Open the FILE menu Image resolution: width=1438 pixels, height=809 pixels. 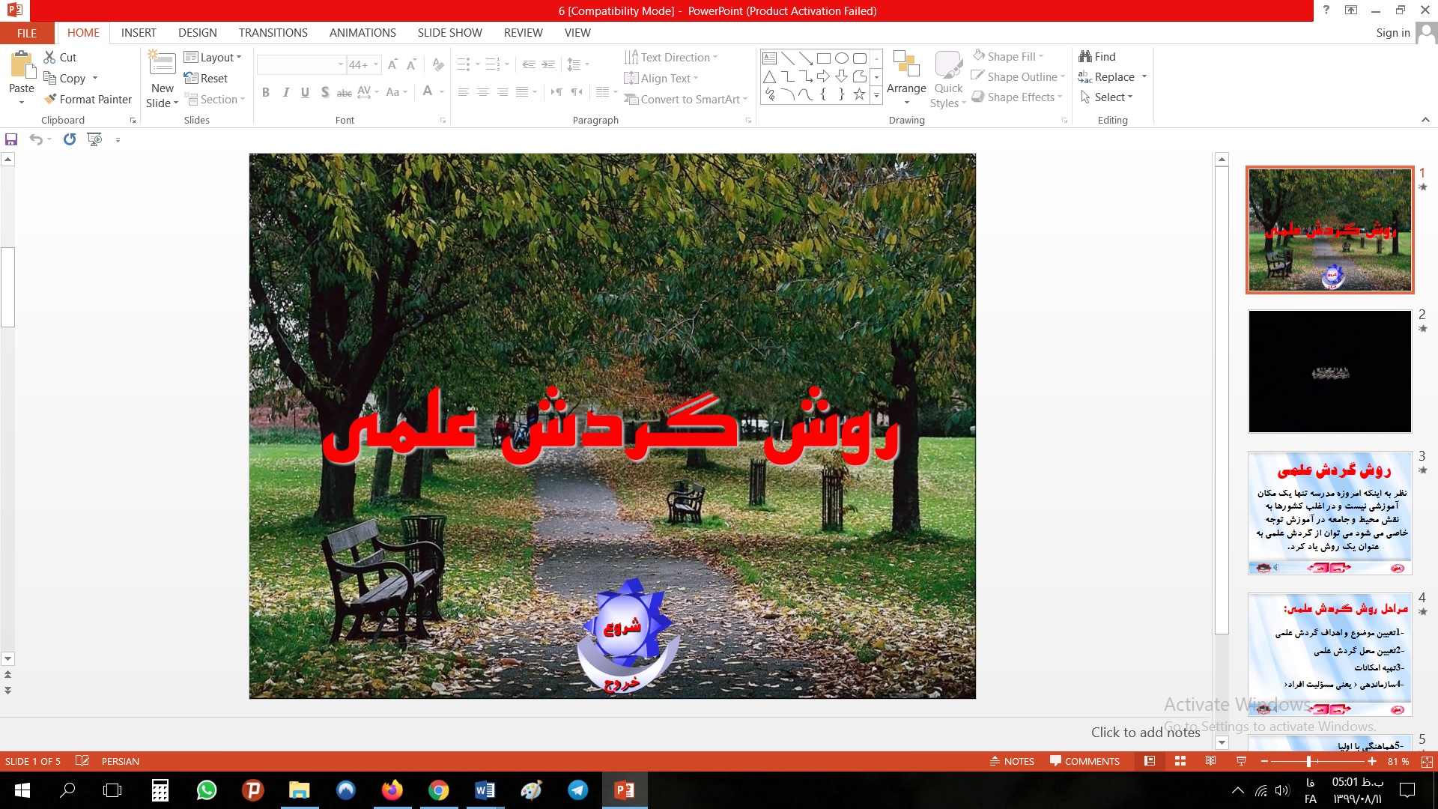point(27,33)
